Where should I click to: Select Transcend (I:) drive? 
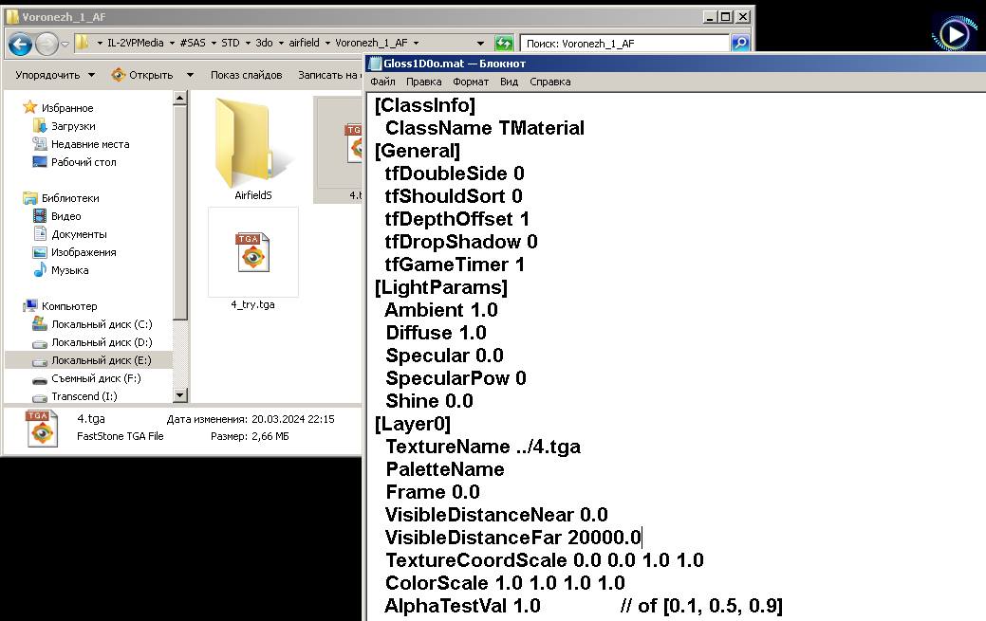(84, 396)
